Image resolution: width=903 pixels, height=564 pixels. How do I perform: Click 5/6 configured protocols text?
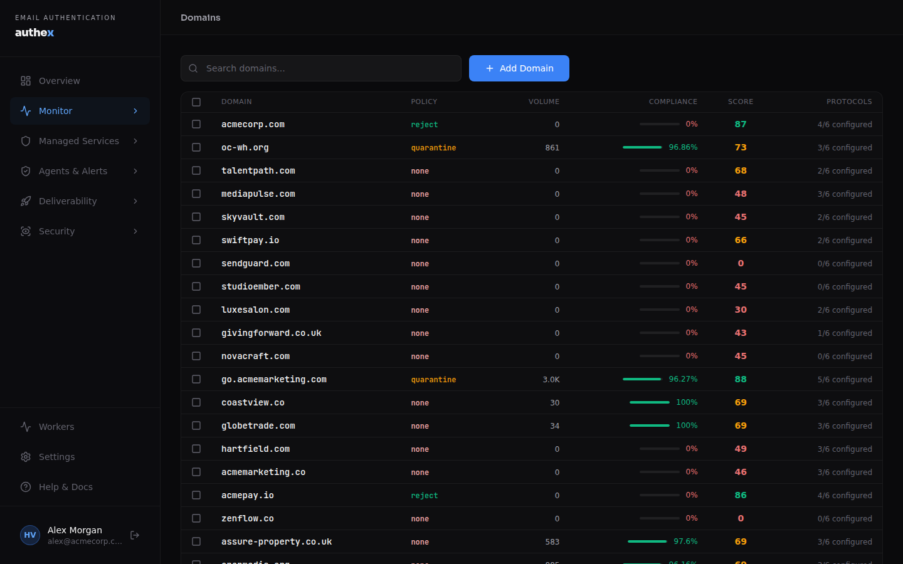point(845,379)
